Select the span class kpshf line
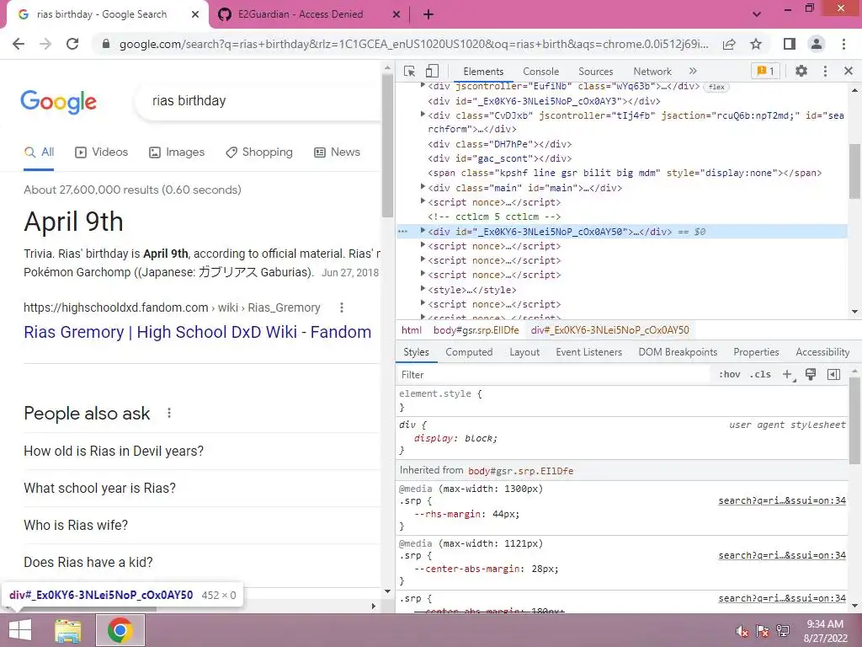 click(625, 173)
